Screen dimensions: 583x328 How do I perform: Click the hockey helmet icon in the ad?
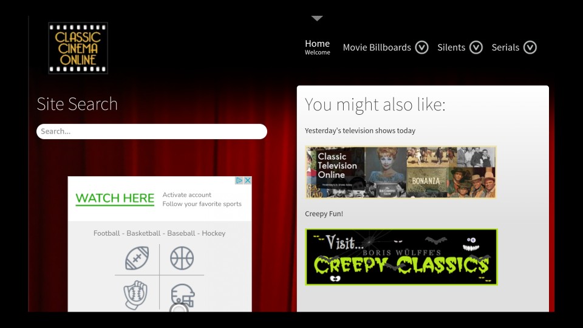[183, 296]
